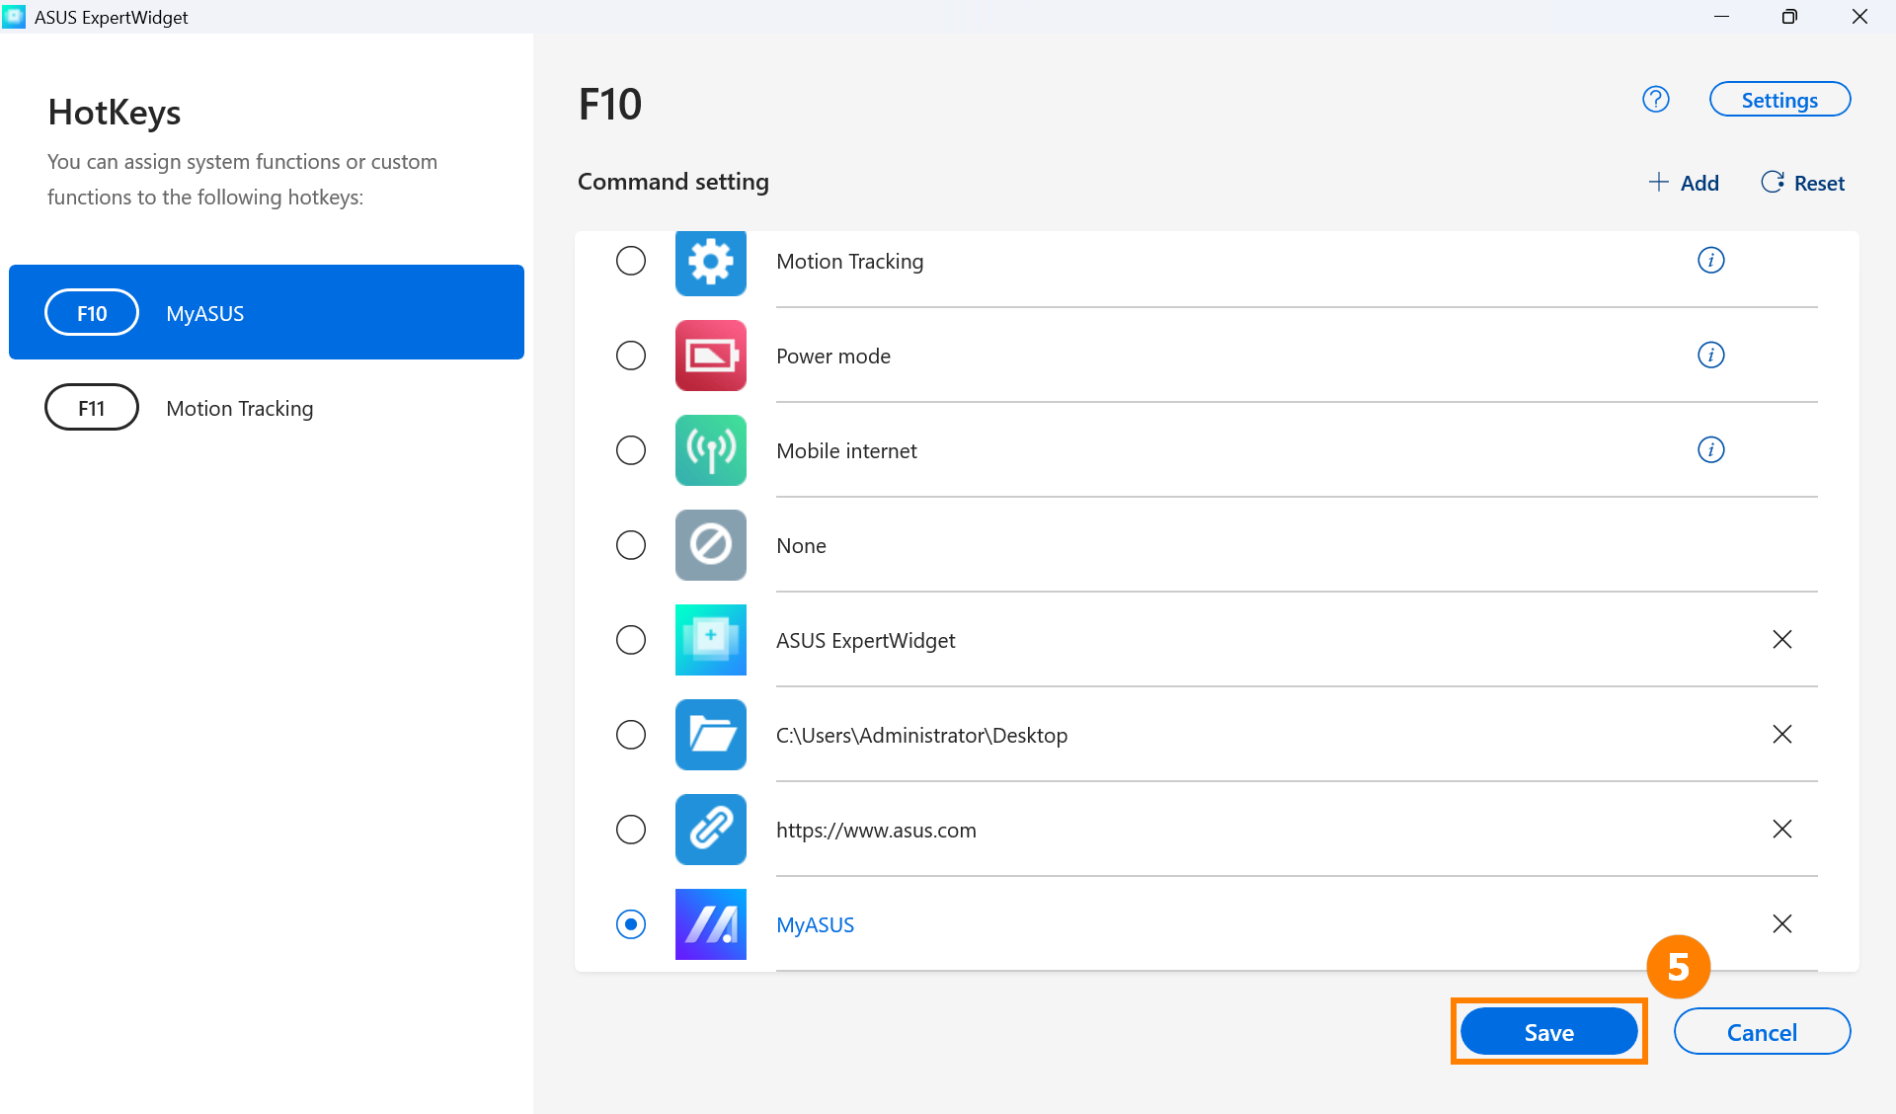Remove the MyASUS command
Screen dimensions: 1896x1114
pos(1782,923)
